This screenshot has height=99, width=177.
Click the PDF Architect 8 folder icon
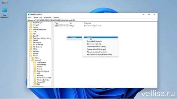tap(31, 45)
